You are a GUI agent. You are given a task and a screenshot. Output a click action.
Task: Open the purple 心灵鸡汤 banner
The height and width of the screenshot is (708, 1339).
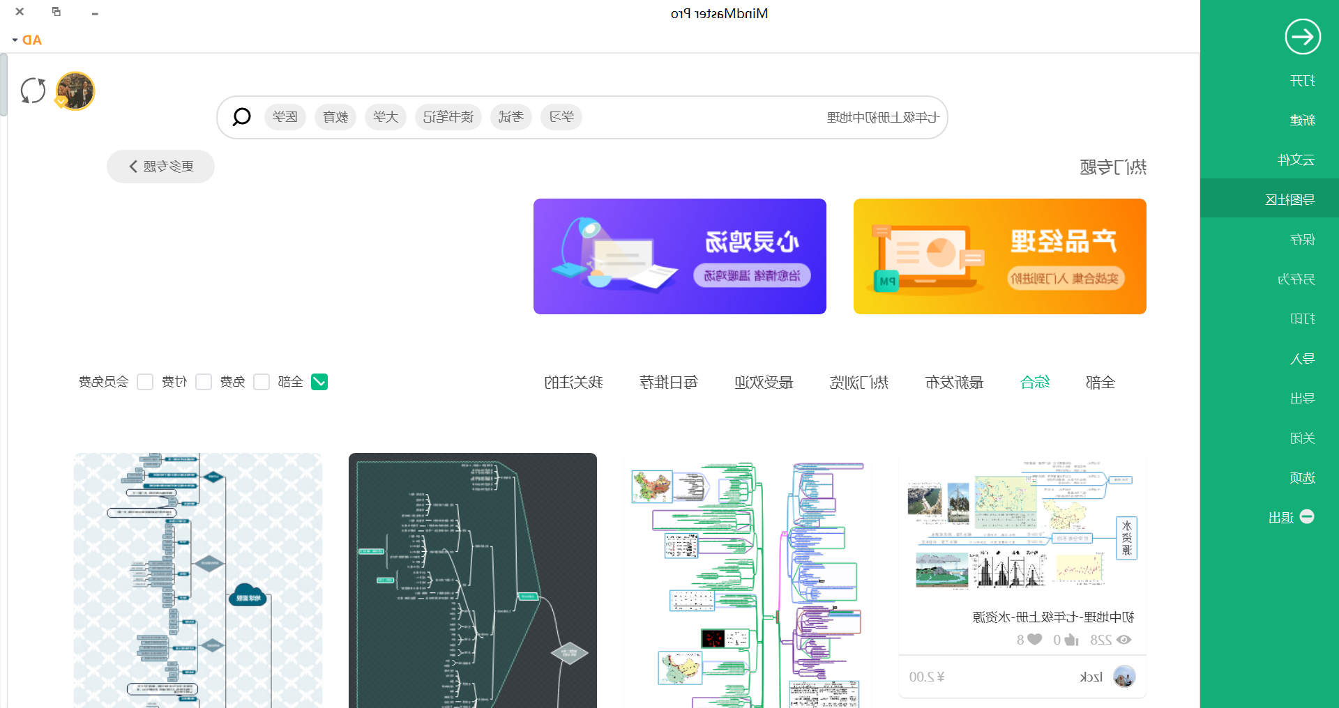[x=680, y=256]
